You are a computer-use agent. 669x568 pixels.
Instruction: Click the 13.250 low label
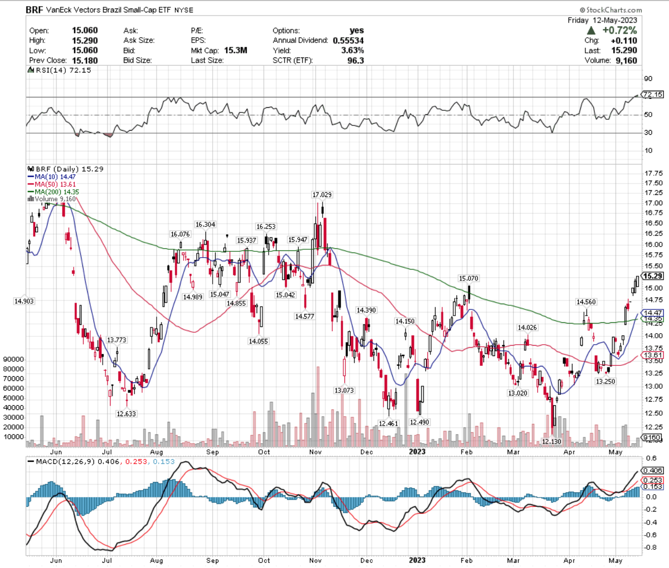(x=605, y=381)
